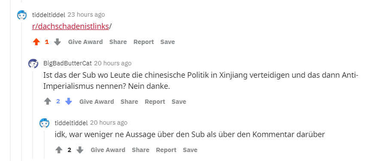The width and height of the screenshot is (380, 161).
Task: Open tiddeltiddel's avatar on bottom reply
Action: [x=44, y=123]
